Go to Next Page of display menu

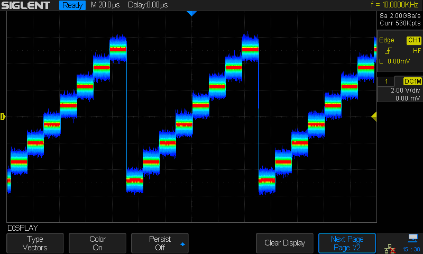[346, 243]
